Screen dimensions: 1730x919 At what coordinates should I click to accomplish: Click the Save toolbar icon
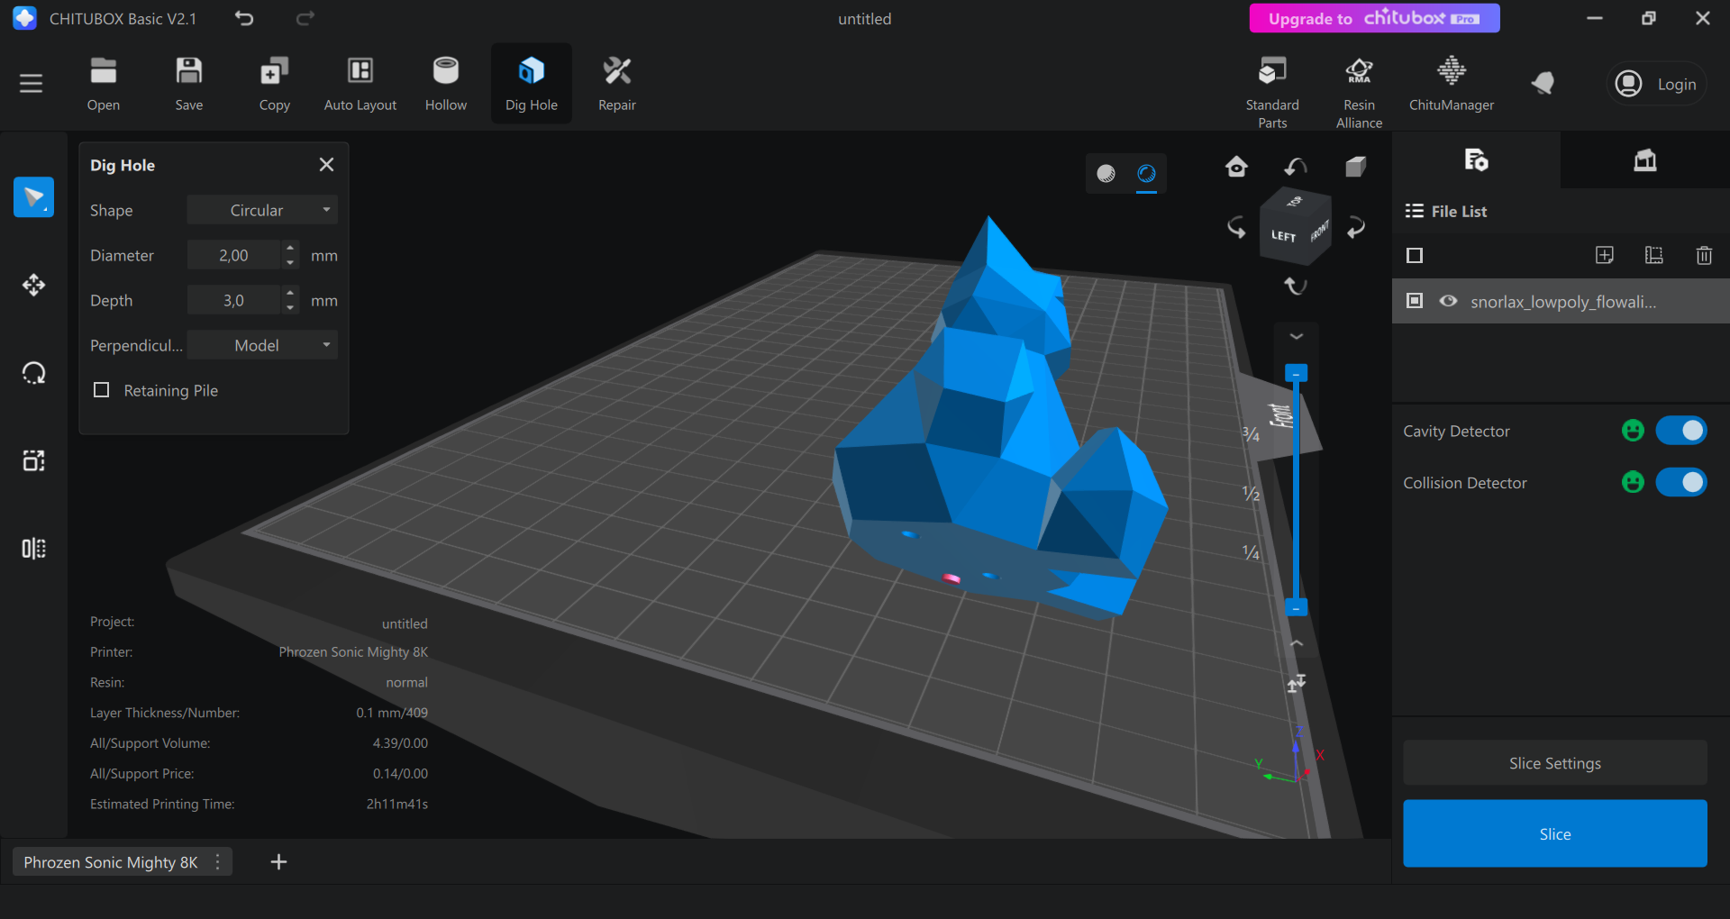[x=189, y=84]
